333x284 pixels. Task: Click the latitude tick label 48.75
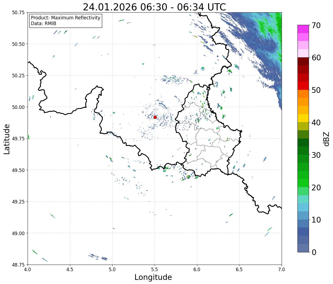click(x=18, y=265)
